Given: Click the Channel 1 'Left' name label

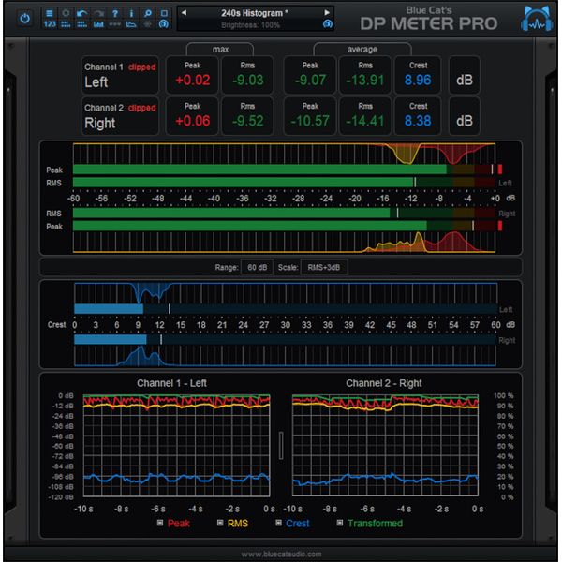Looking at the screenshot, I should click(x=96, y=82).
